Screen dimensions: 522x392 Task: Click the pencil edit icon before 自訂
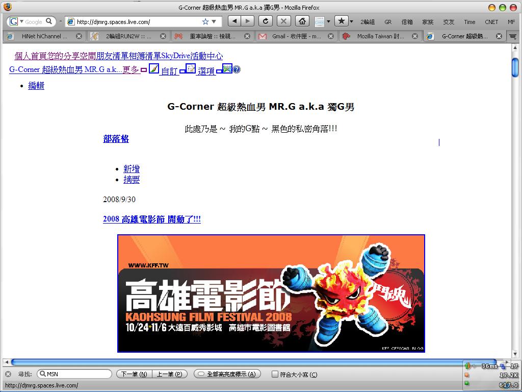(154, 68)
